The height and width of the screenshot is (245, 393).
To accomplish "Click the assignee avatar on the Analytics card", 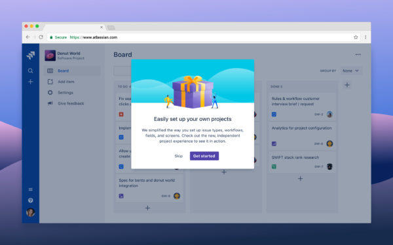I will [x=329, y=144].
